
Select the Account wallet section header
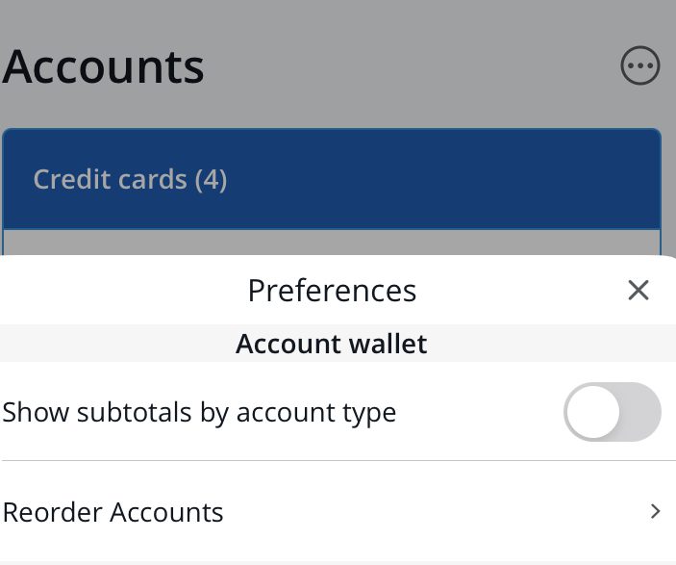(332, 344)
